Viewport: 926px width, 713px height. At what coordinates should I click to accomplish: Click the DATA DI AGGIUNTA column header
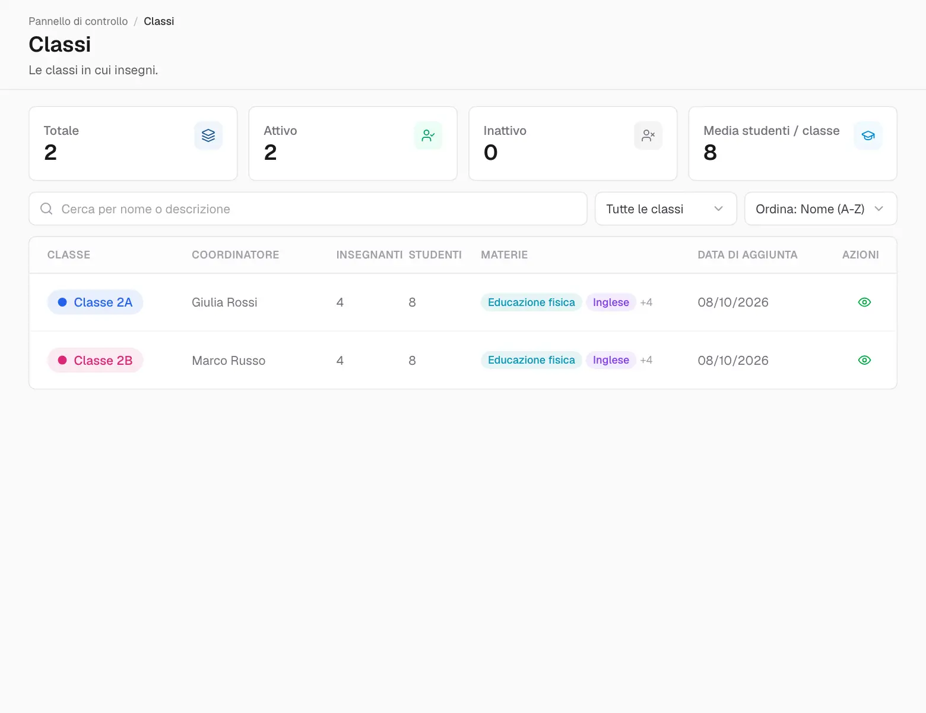(747, 255)
